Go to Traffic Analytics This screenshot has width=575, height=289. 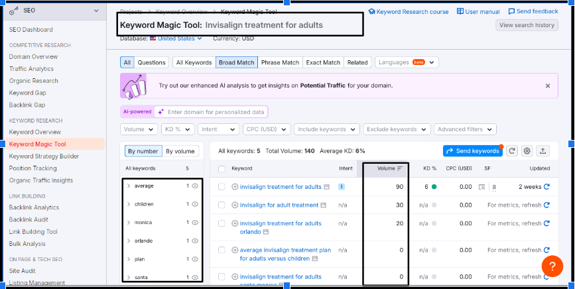coord(31,69)
